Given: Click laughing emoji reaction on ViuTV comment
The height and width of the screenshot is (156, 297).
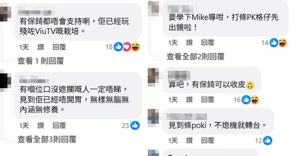Looking at the screenshot, I should [136, 47].
